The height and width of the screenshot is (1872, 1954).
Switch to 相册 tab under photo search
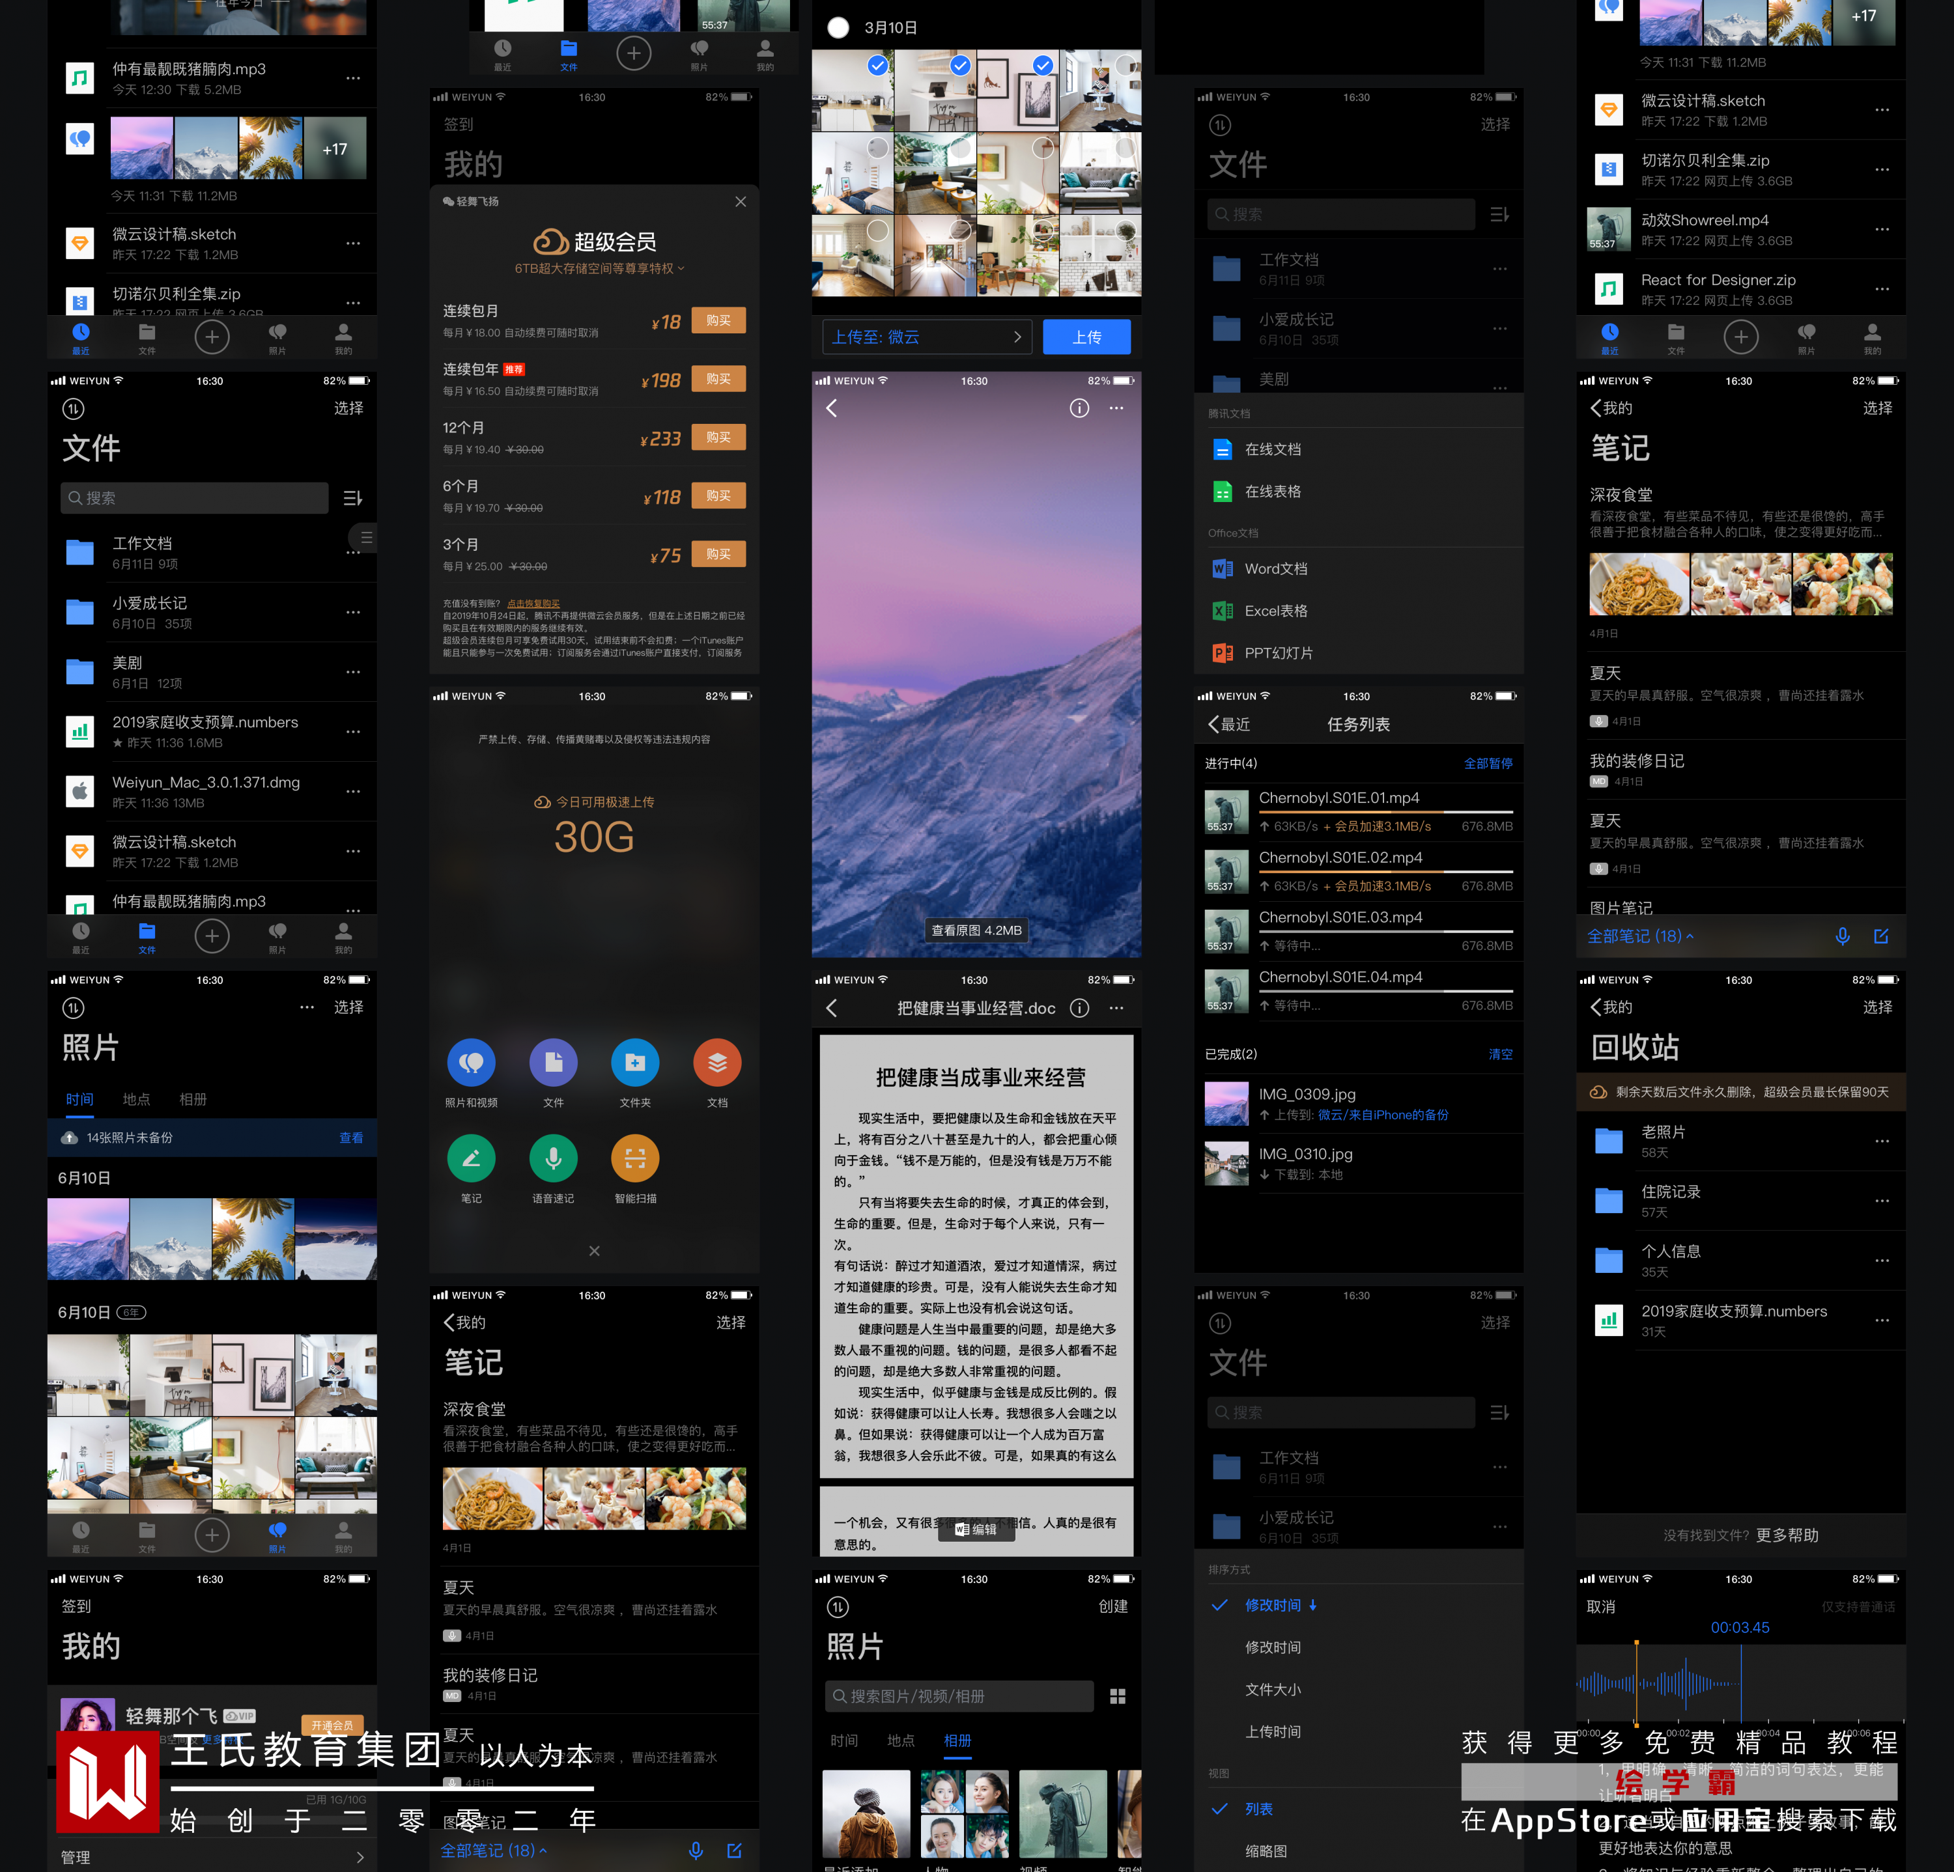[957, 1740]
